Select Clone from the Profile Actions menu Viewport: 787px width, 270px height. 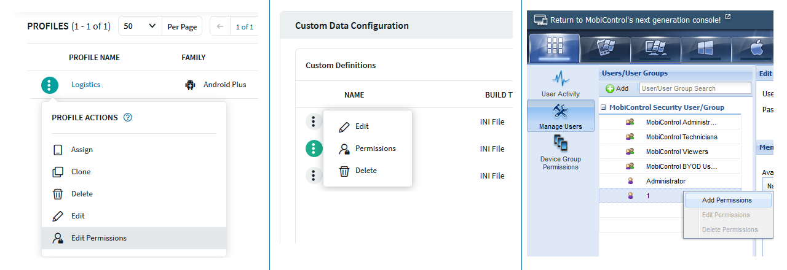click(x=81, y=172)
